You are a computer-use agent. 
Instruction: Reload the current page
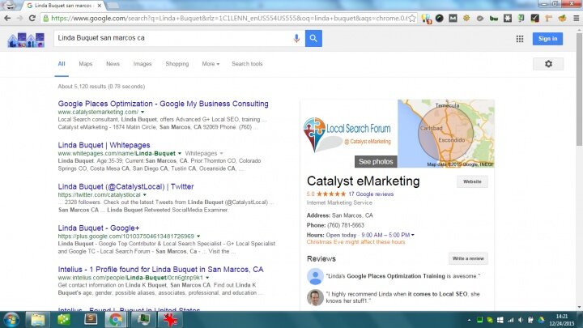tap(32, 18)
